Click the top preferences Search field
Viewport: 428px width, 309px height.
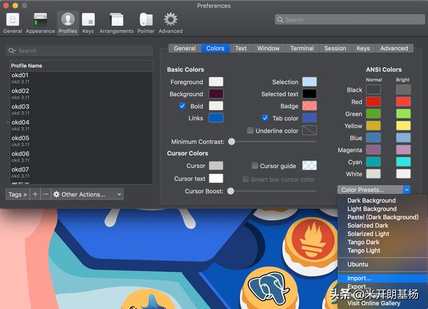(350, 19)
